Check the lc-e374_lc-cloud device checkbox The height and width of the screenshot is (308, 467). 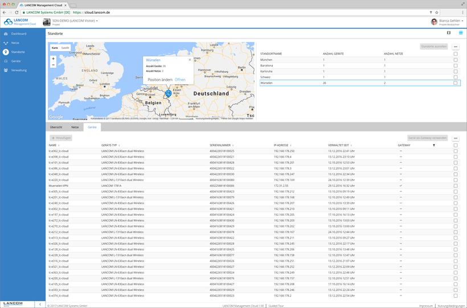coord(456,296)
